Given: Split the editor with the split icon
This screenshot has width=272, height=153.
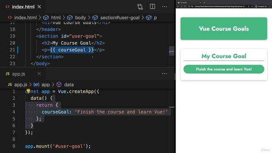Looking at the screenshot, I should pyautogui.click(x=153, y=7).
